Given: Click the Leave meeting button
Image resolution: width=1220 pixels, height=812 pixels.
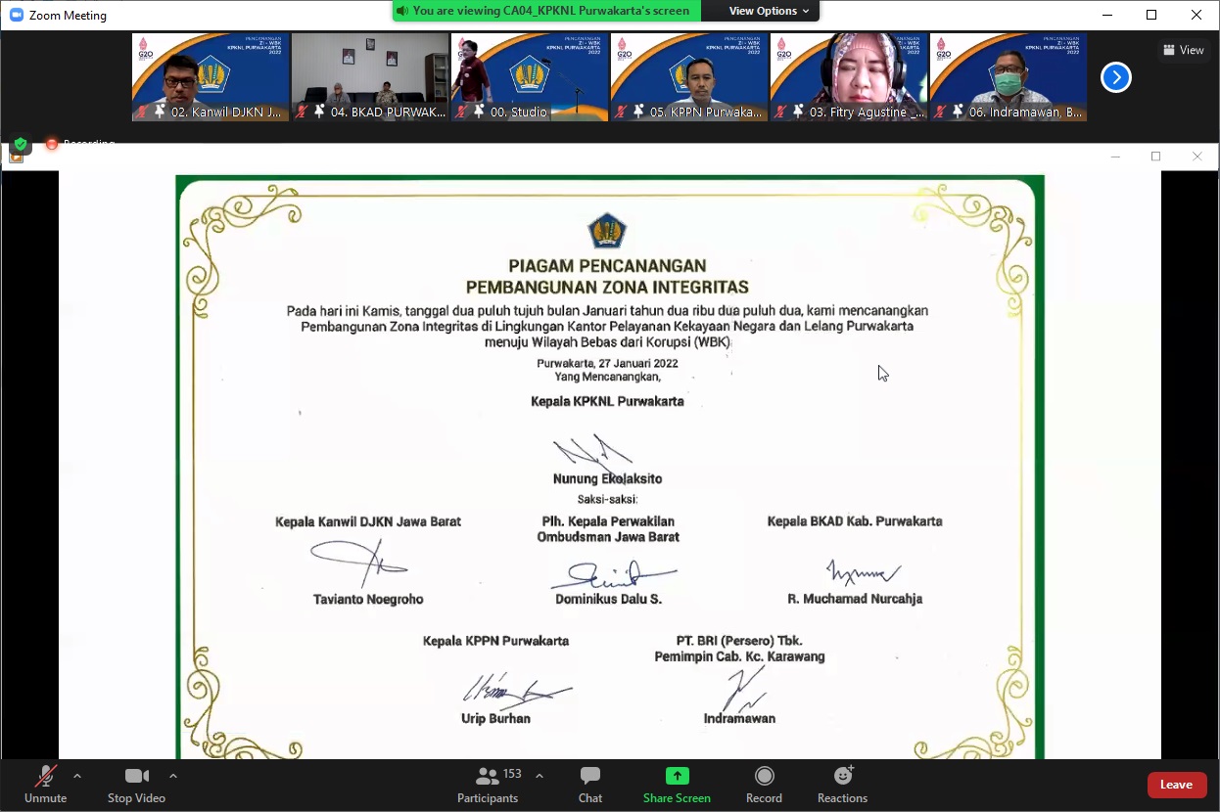Looking at the screenshot, I should [x=1176, y=785].
